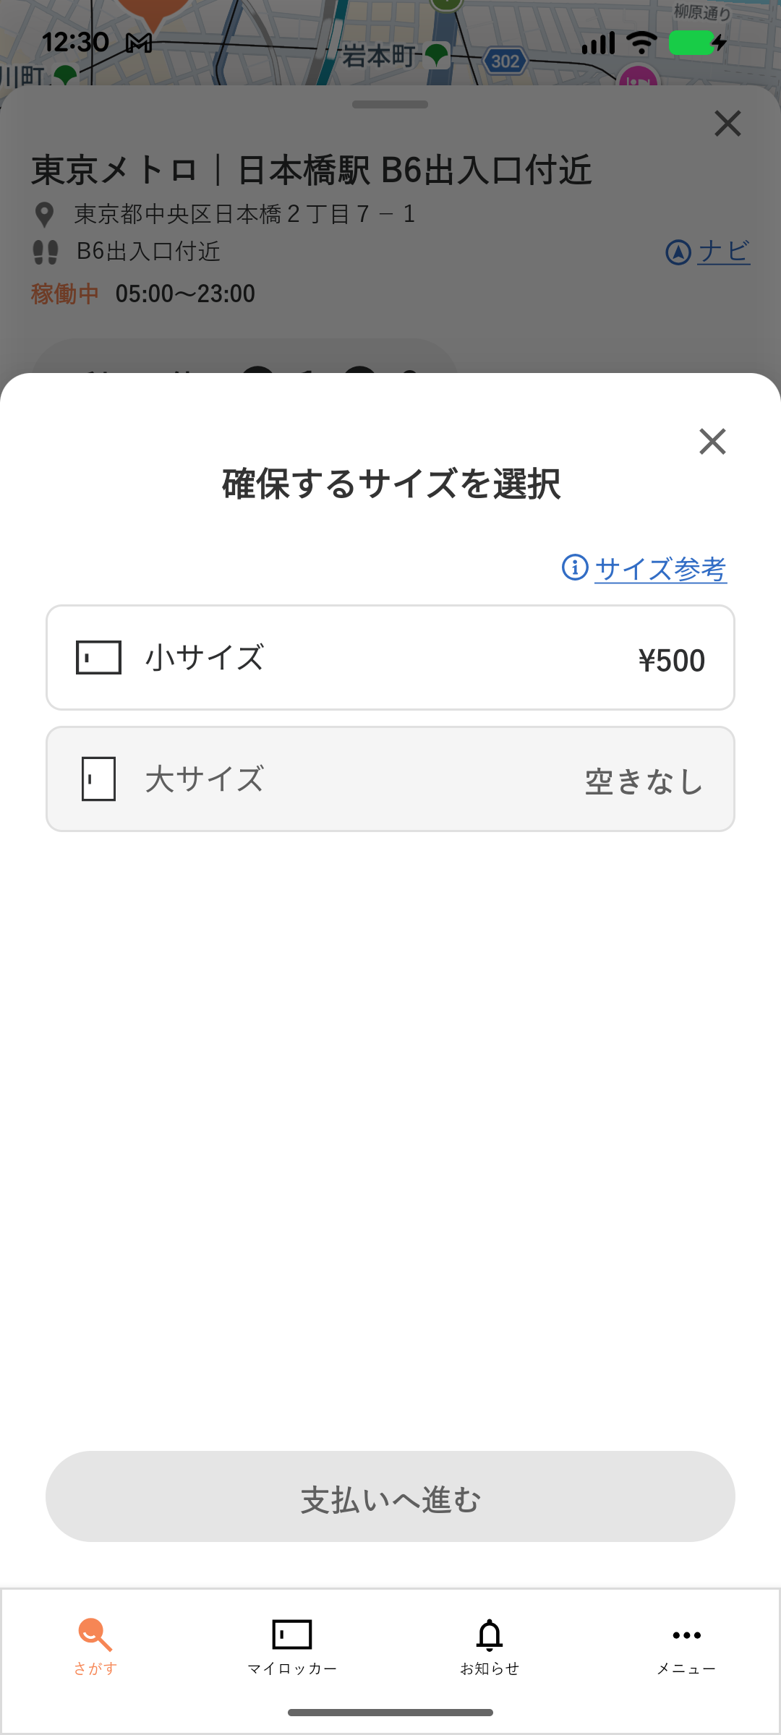Image resolution: width=781 pixels, height=1735 pixels.
Task: Tap the large locker icon in 大サイズ row
Action: pyautogui.click(x=98, y=779)
